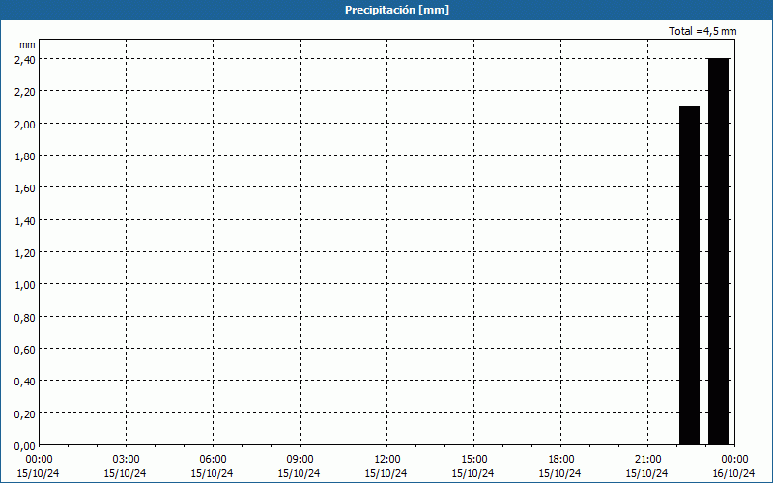This screenshot has height=483, width=773.
Task: Click the 2,40 y-axis value
Action: (25, 60)
